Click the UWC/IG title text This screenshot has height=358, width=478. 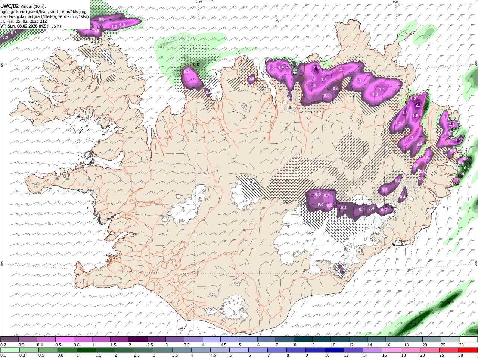9,6
